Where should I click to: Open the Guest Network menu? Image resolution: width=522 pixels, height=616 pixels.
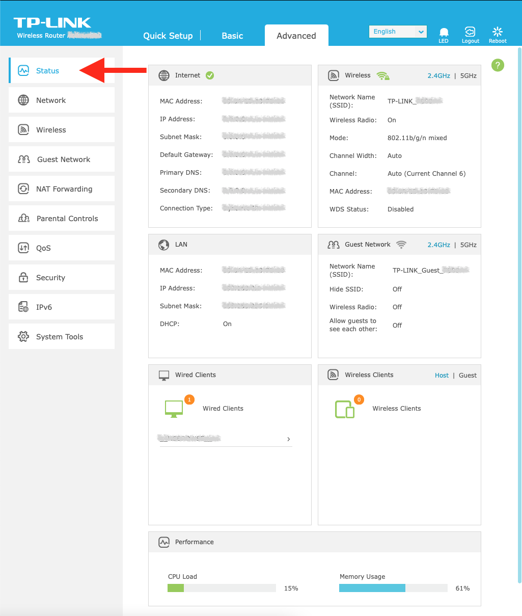click(62, 159)
